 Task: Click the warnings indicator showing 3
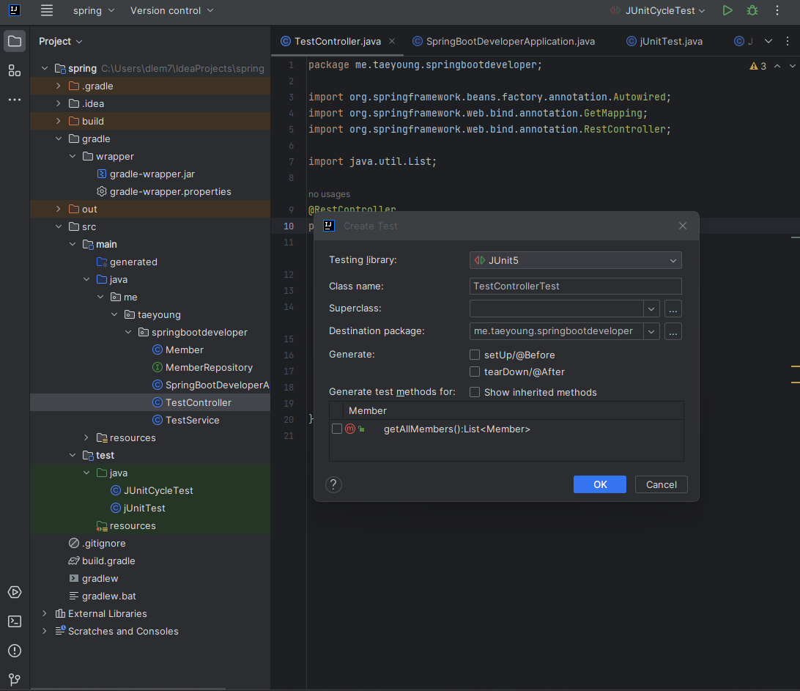pyautogui.click(x=758, y=66)
